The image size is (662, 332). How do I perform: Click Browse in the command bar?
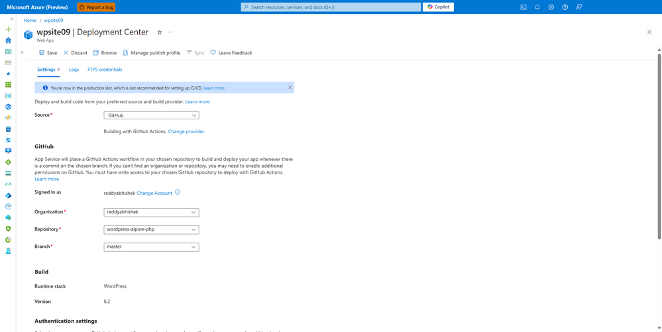coord(105,53)
